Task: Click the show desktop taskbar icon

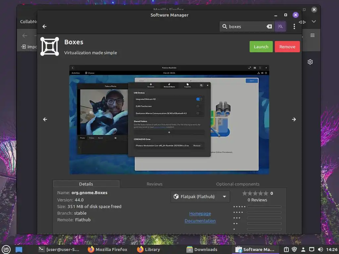Action: [x=19, y=249]
